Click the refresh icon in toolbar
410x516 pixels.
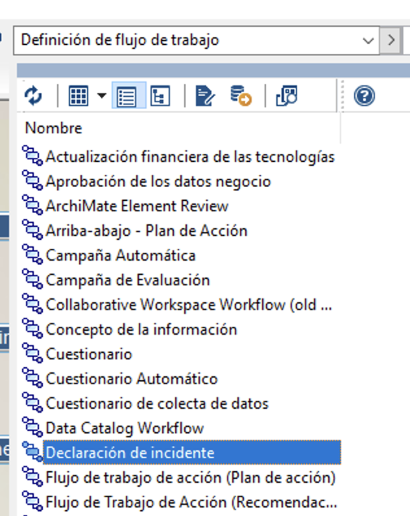(x=33, y=96)
